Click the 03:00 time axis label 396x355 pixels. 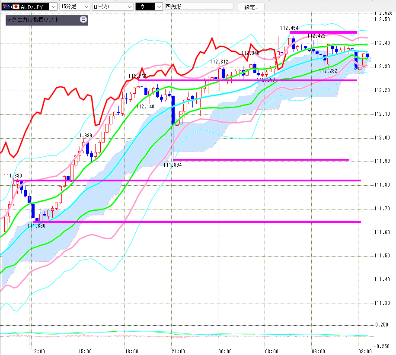pyautogui.click(x=272, y=352)
